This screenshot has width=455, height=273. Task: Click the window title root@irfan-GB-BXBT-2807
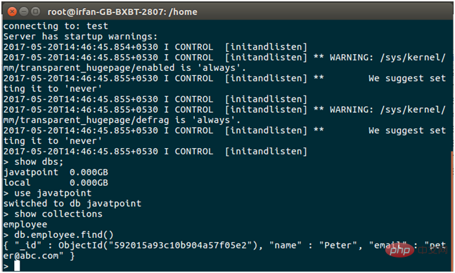click(122, 12)
